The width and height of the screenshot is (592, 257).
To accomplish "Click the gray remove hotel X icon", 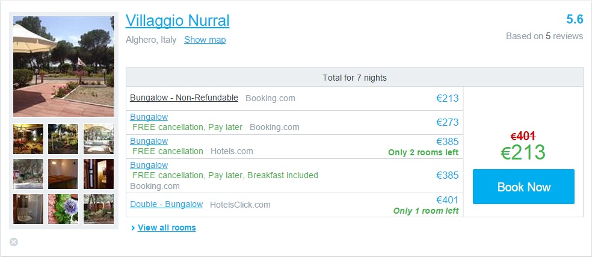I will pyautogui.click(x=14, y=242).
